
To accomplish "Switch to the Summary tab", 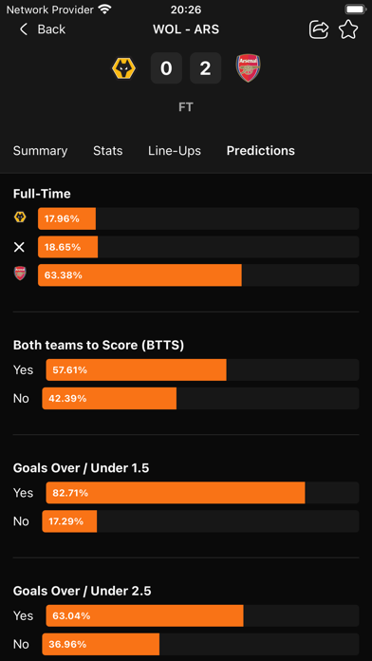I will (40, 150).
